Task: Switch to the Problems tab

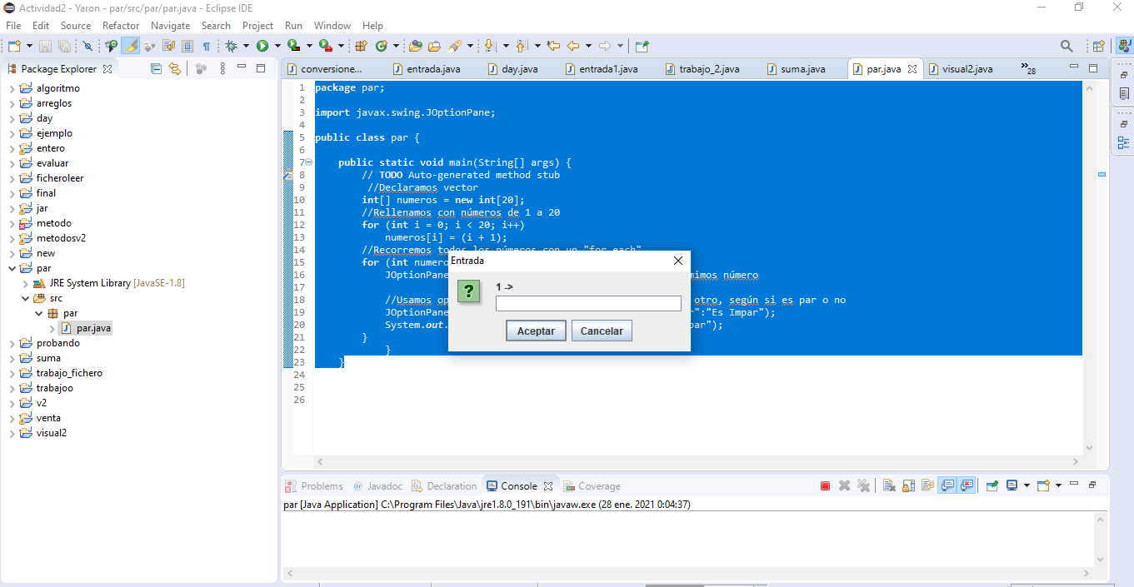Action: [x=314, y=486]
